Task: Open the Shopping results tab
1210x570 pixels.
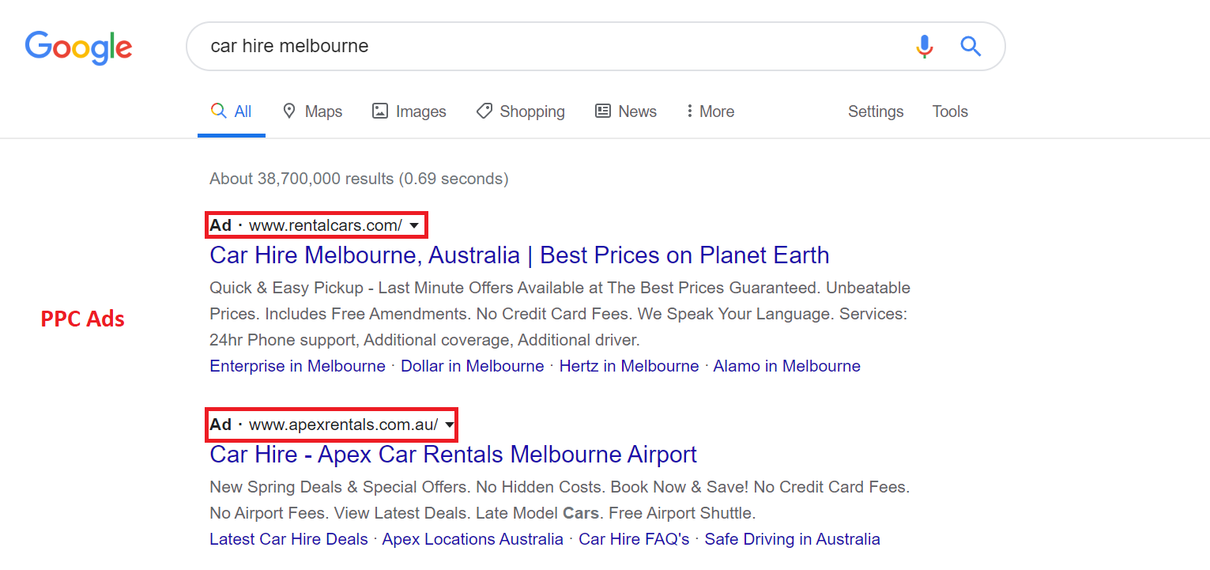Action: 521,111
